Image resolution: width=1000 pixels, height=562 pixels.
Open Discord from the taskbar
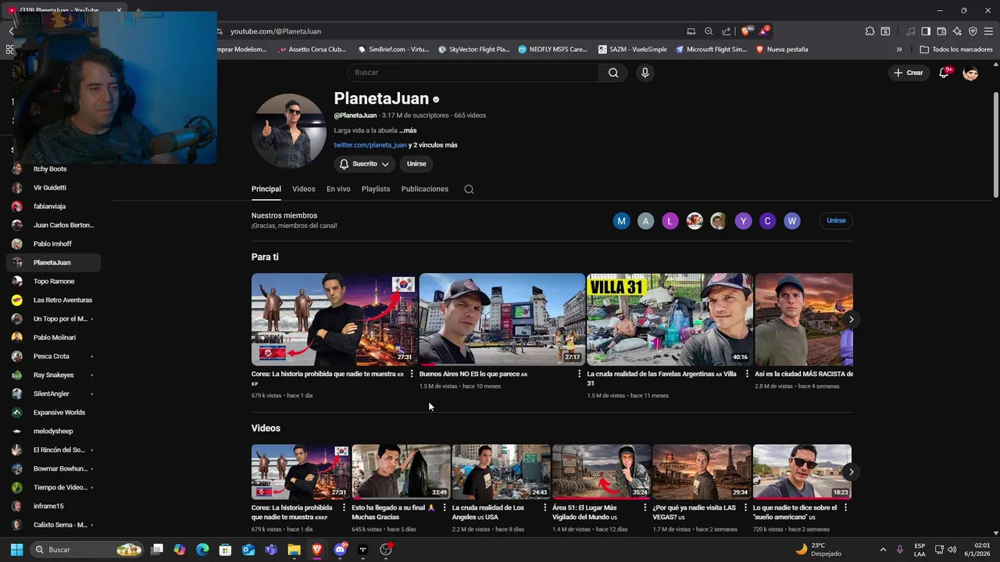click(x=340, y=550)
